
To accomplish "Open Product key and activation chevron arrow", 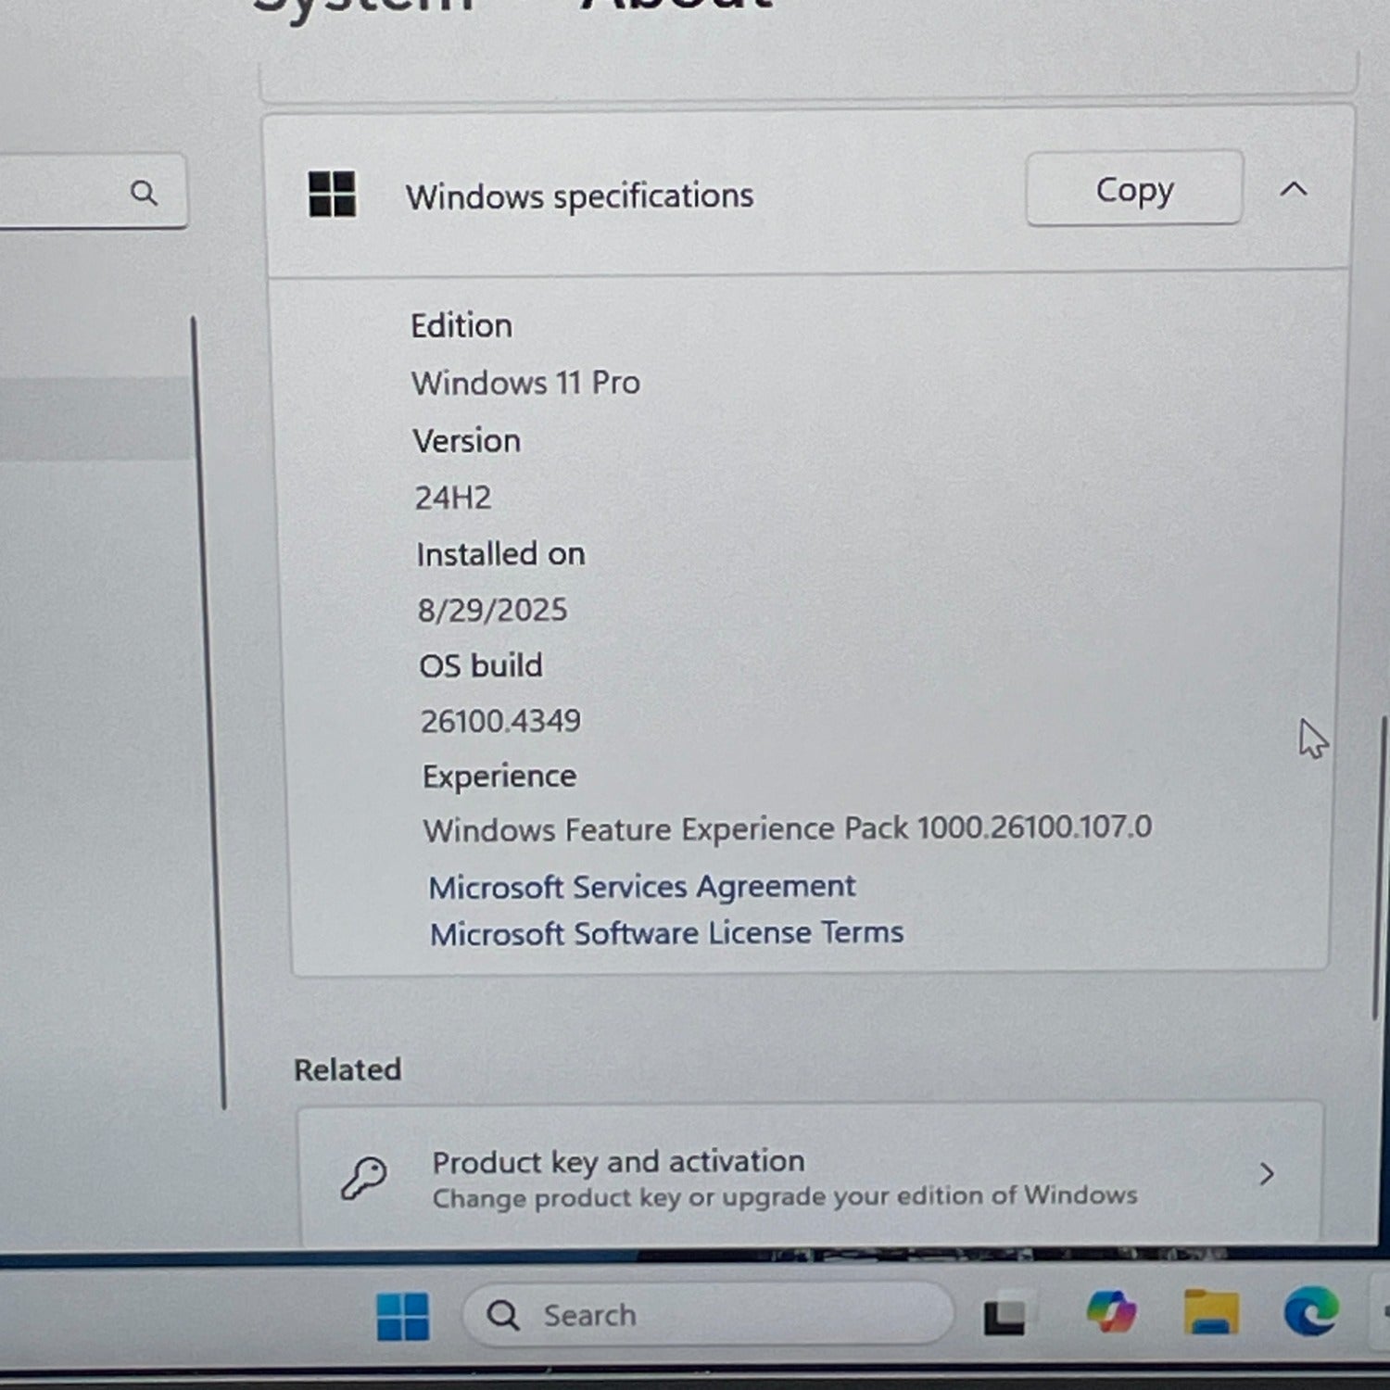I will pyautogui.click(x=1267, y=1175).
